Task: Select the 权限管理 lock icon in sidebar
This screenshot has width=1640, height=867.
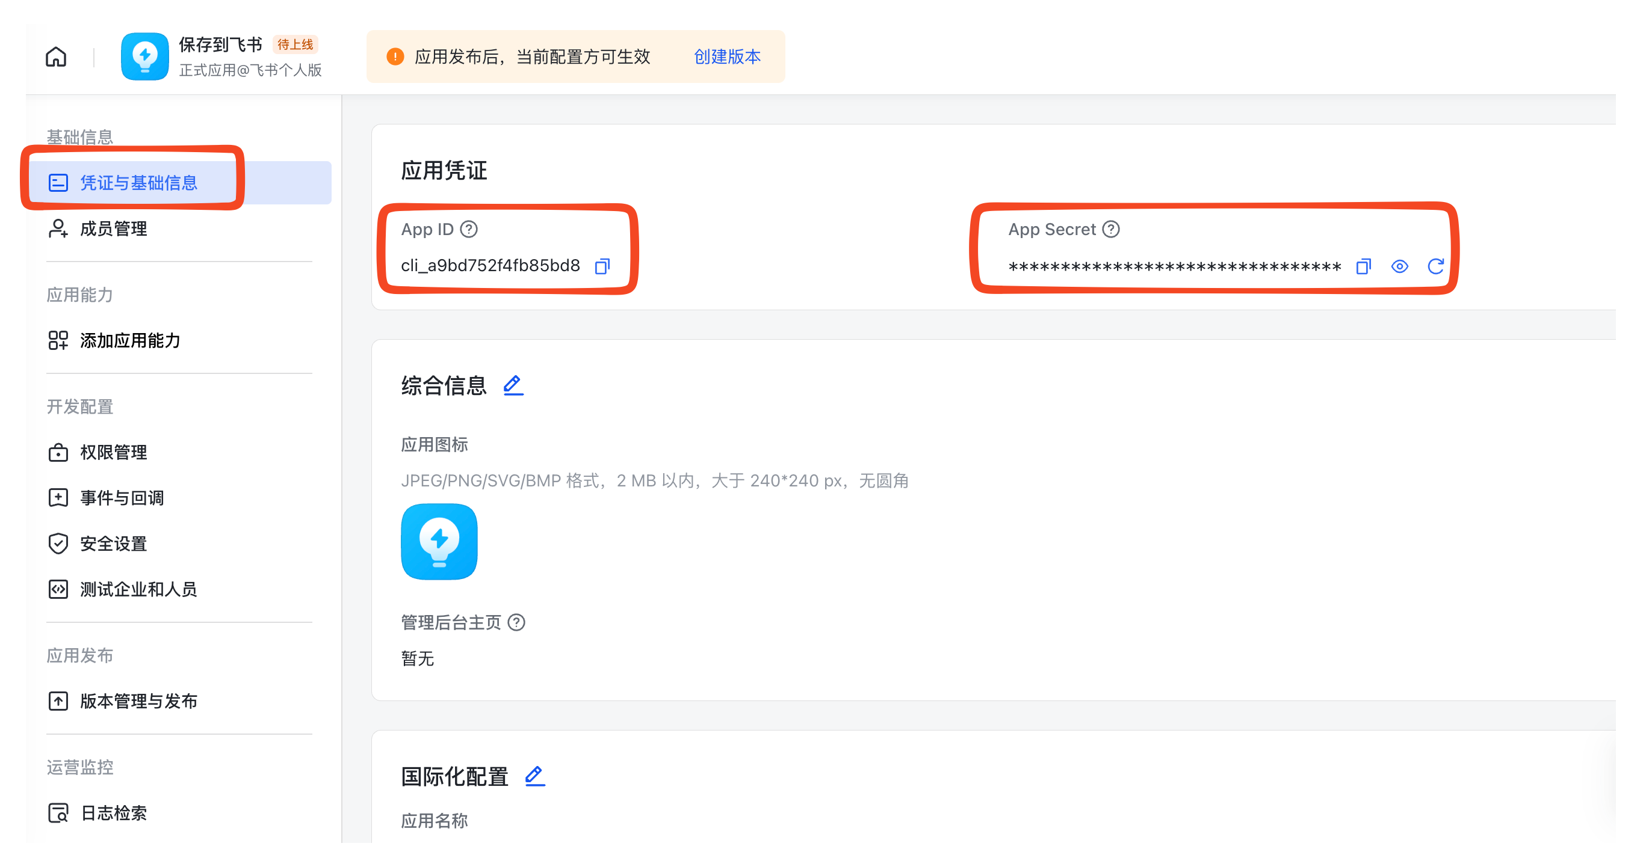Action: 58,452
